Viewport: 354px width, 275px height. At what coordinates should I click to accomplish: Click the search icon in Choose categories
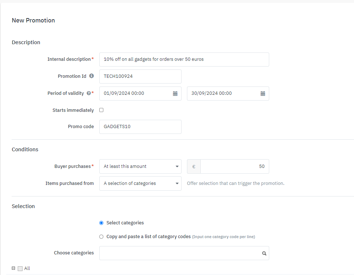coord(264,253)
